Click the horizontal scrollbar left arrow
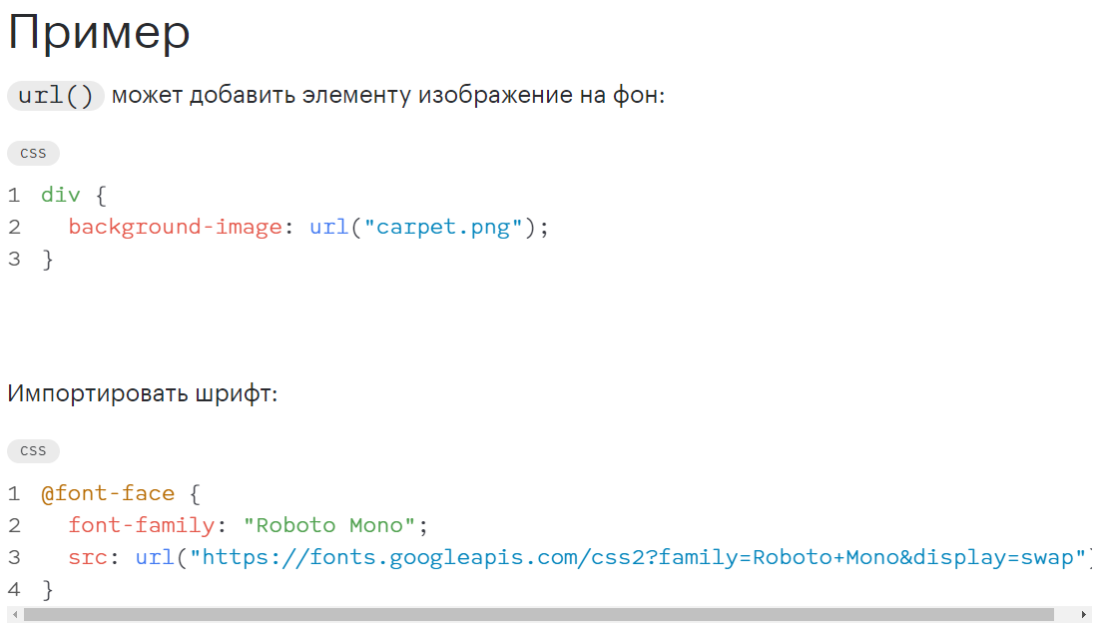The width and height of the screenshot is (1102, 637). pos(15,615)
